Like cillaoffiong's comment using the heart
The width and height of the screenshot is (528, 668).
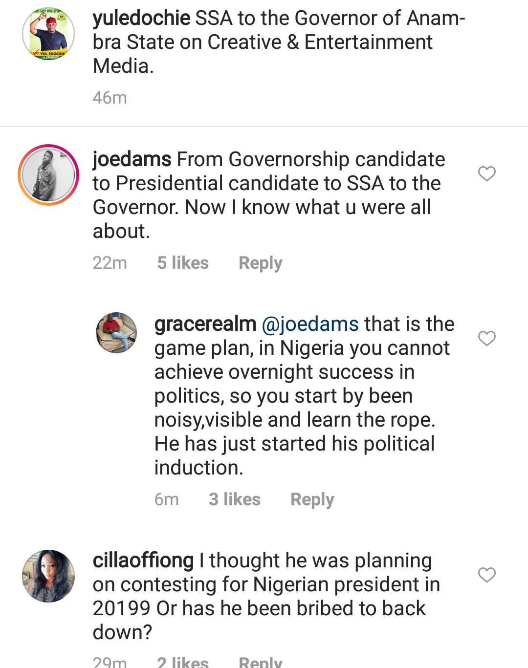pos(486,575)
